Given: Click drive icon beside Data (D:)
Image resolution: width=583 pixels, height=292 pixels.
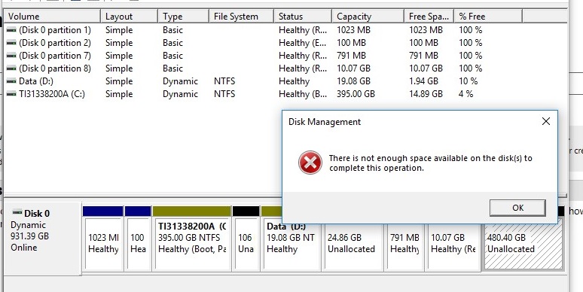Looking at the screenshot, I should [x=11, y=81].
